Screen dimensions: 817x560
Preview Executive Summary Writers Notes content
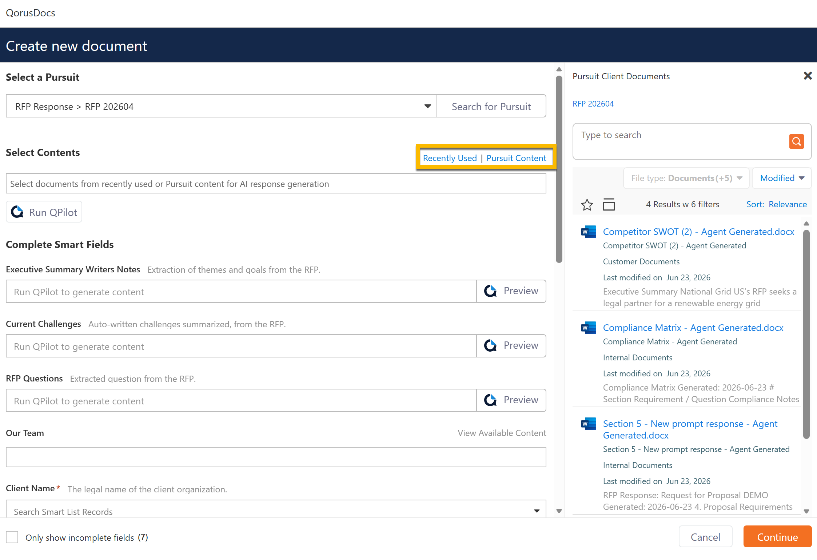[x=511, y=291]
